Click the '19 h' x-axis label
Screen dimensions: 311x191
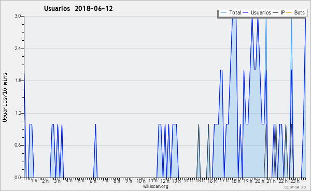click(248, 181)
